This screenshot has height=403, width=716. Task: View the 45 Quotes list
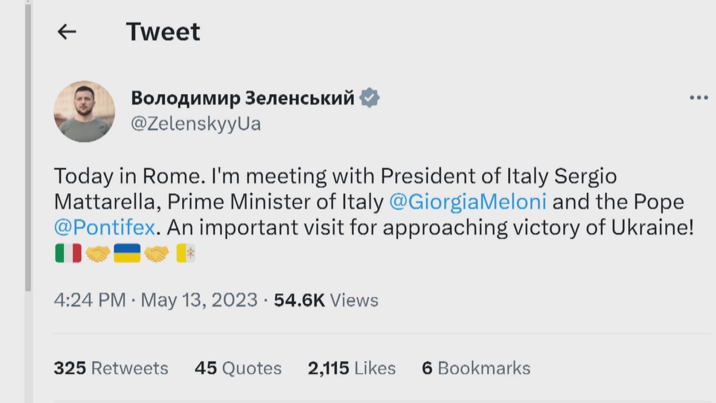click(238, 368)
